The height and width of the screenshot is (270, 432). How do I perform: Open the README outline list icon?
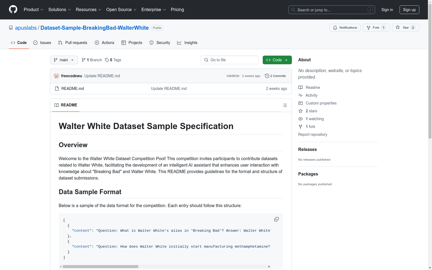pos(285,105)
